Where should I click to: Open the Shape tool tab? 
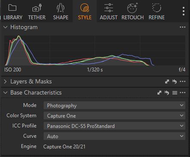(x=61, y=12)
